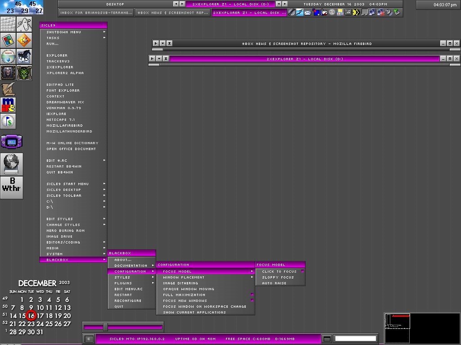This screenshot has width=461, height=345.
Task: Click the purple slider handle
Action: (105, 327)
